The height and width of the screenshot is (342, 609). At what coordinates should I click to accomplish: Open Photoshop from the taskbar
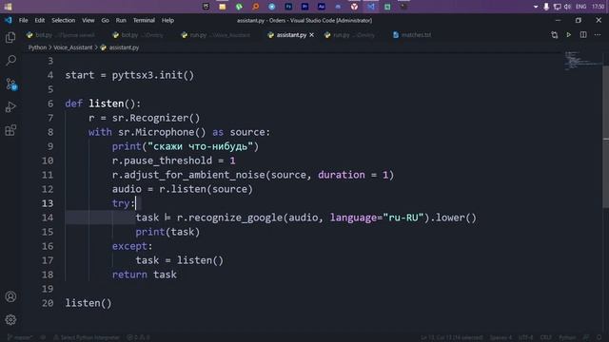(288, 7)
